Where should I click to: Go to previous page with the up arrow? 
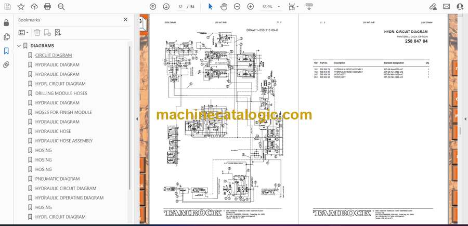coord(153,7)
